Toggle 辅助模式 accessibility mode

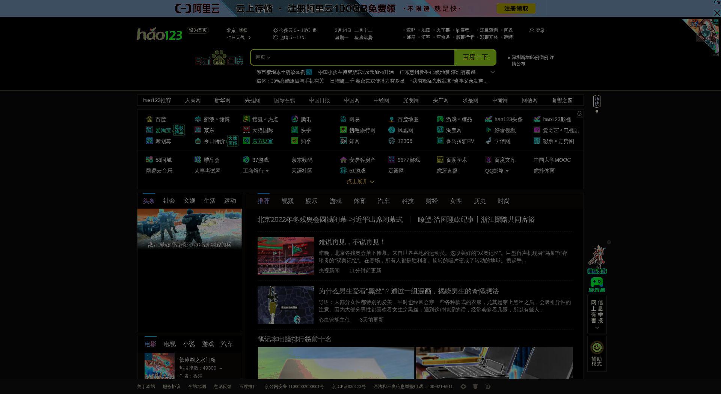click(597, 353)
